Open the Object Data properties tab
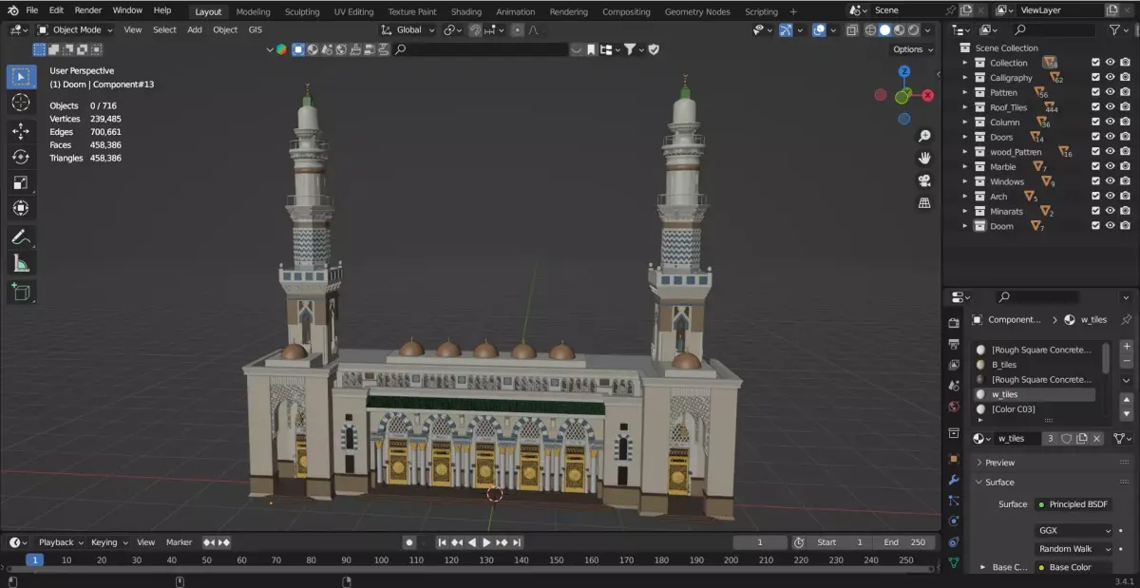This screenshot has width=1140, height=588. click(x=954, y=562)
